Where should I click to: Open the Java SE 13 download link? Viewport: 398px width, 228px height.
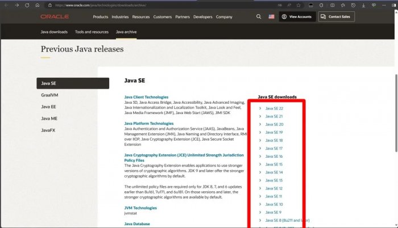(274, 180)
